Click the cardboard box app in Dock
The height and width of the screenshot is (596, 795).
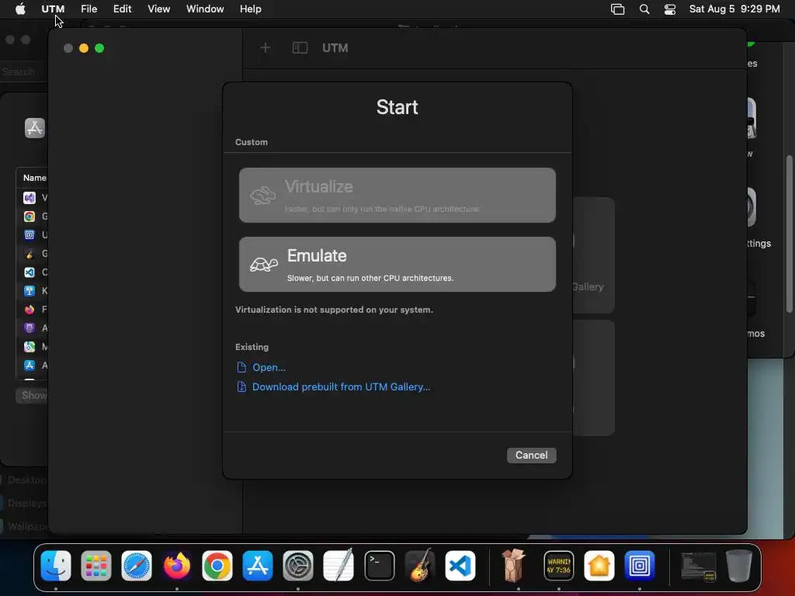(514, 566)
